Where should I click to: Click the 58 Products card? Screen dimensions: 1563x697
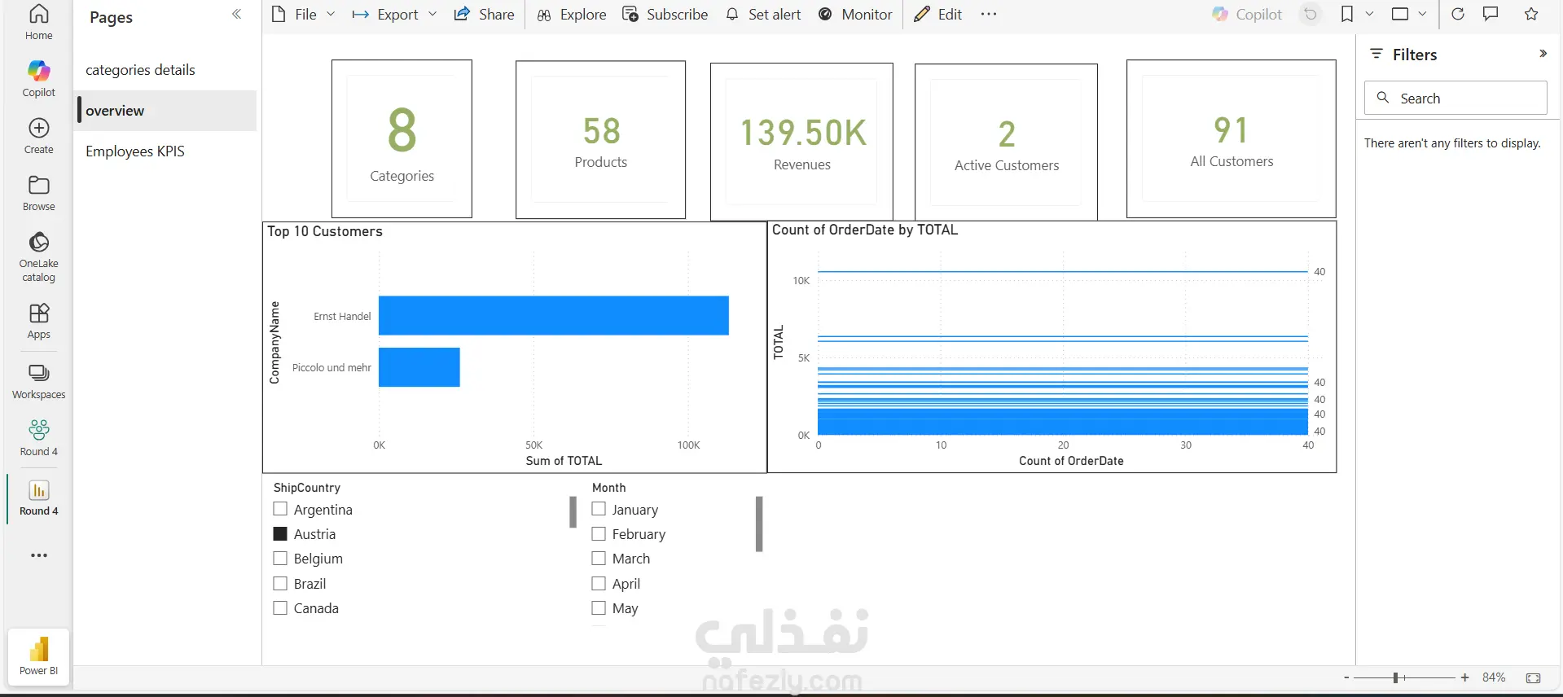point(600,139)
